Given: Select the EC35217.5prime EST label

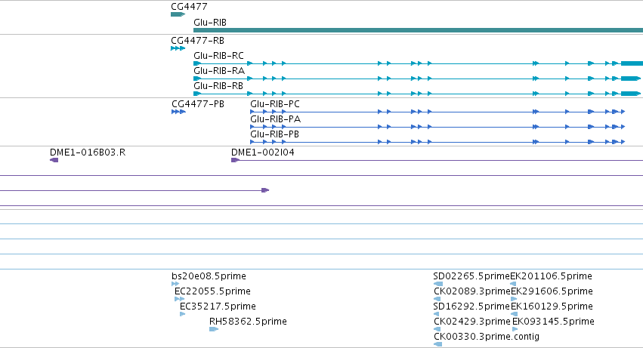Looking at the screenshot, I should (218, 306).
